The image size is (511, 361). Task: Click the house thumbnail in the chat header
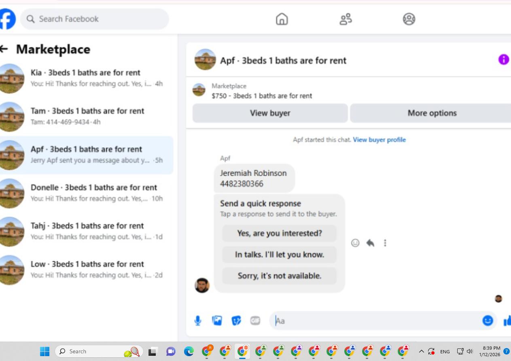tap(205, 59)
